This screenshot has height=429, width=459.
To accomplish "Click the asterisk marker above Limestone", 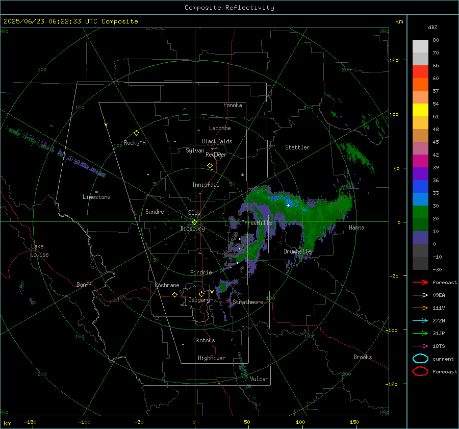I will [x=96, y=192].
